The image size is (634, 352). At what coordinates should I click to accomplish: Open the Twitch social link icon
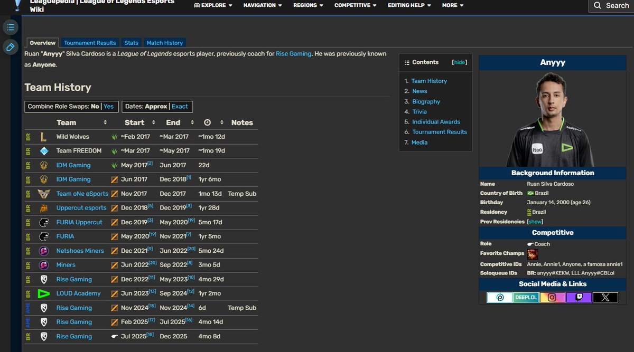579,298
